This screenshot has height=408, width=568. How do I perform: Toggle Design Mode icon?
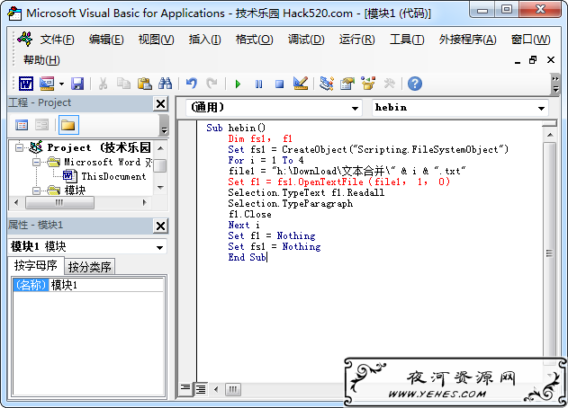click(301, 84)
